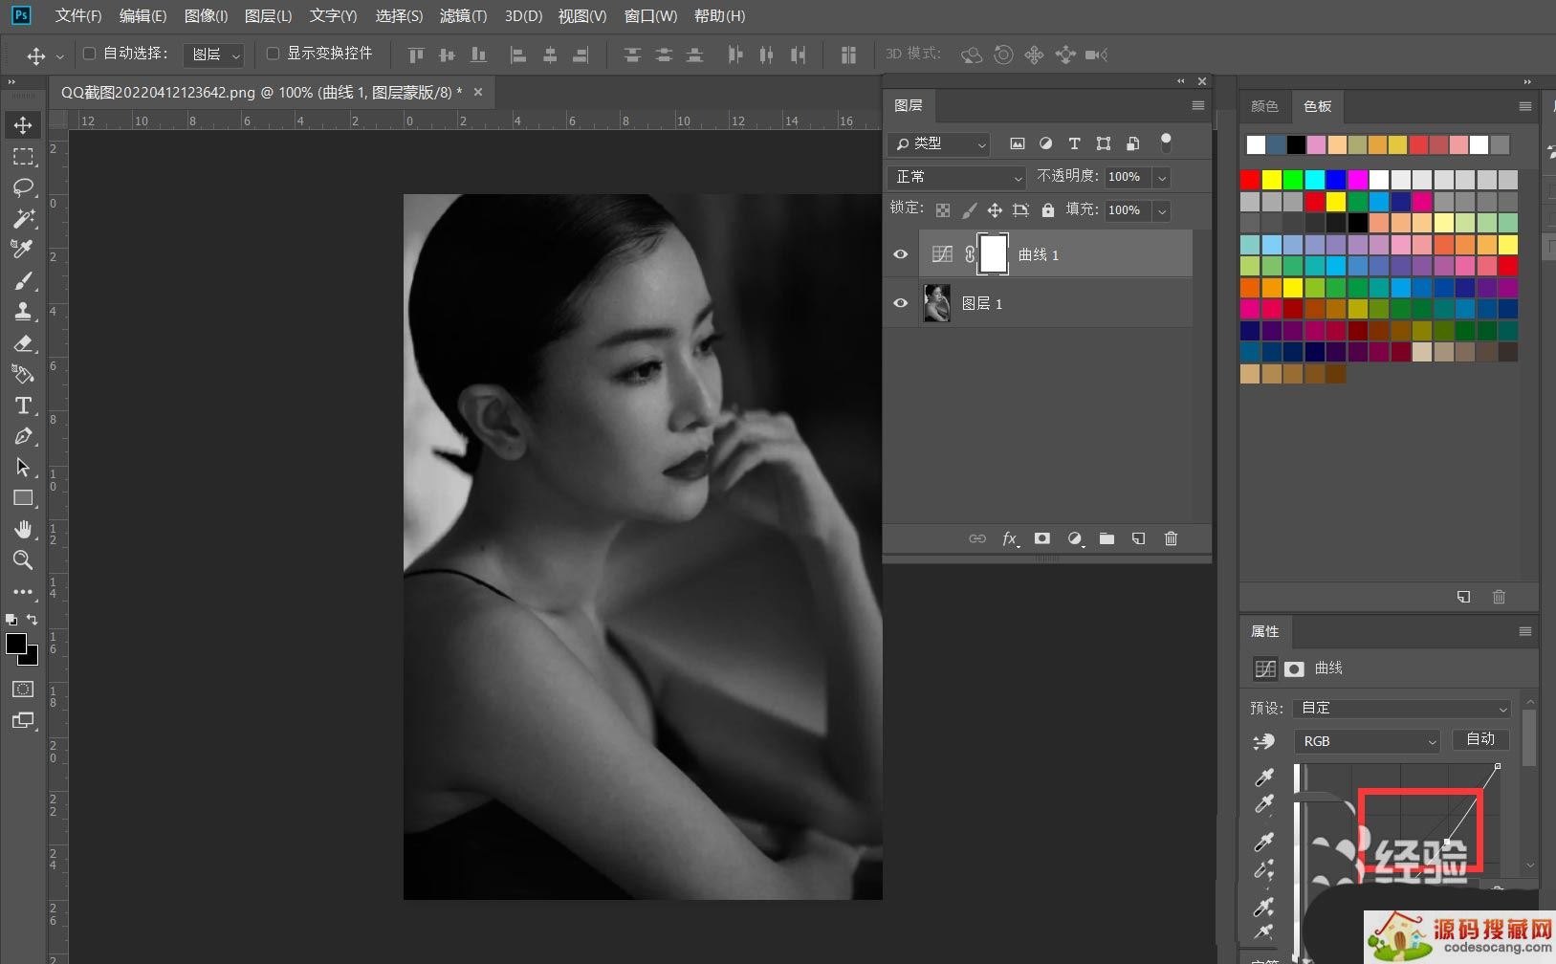Open the blend mode 正常 dropdown
Image resolution: width=1556 pixels, height=964 pixels.
[x=958, y=177]
